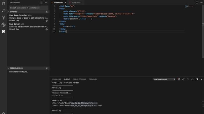The height and width of the screenshot is (114, 204).
Task: Close the bottom panel
Action: click(201, 79)
